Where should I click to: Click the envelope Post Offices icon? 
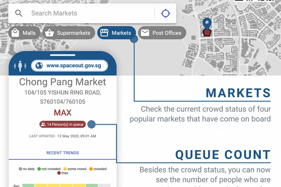click(145, 33)
